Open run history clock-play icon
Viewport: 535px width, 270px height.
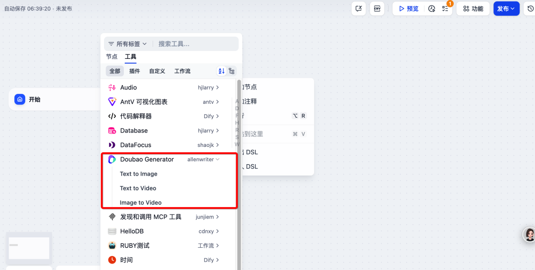point(432,8)
